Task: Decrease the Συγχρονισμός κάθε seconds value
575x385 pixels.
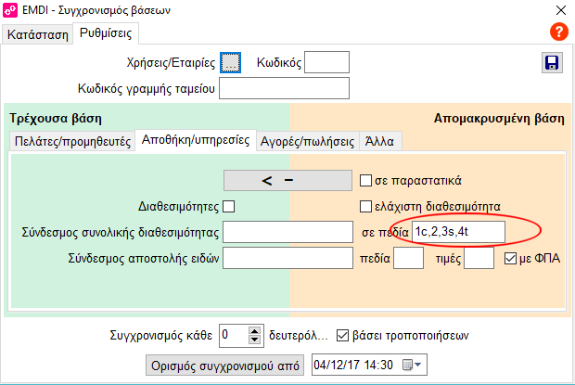Action: 254,340
